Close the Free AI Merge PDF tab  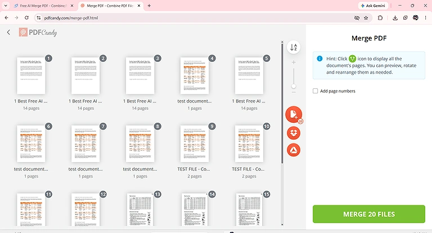(x=72, y=6)
